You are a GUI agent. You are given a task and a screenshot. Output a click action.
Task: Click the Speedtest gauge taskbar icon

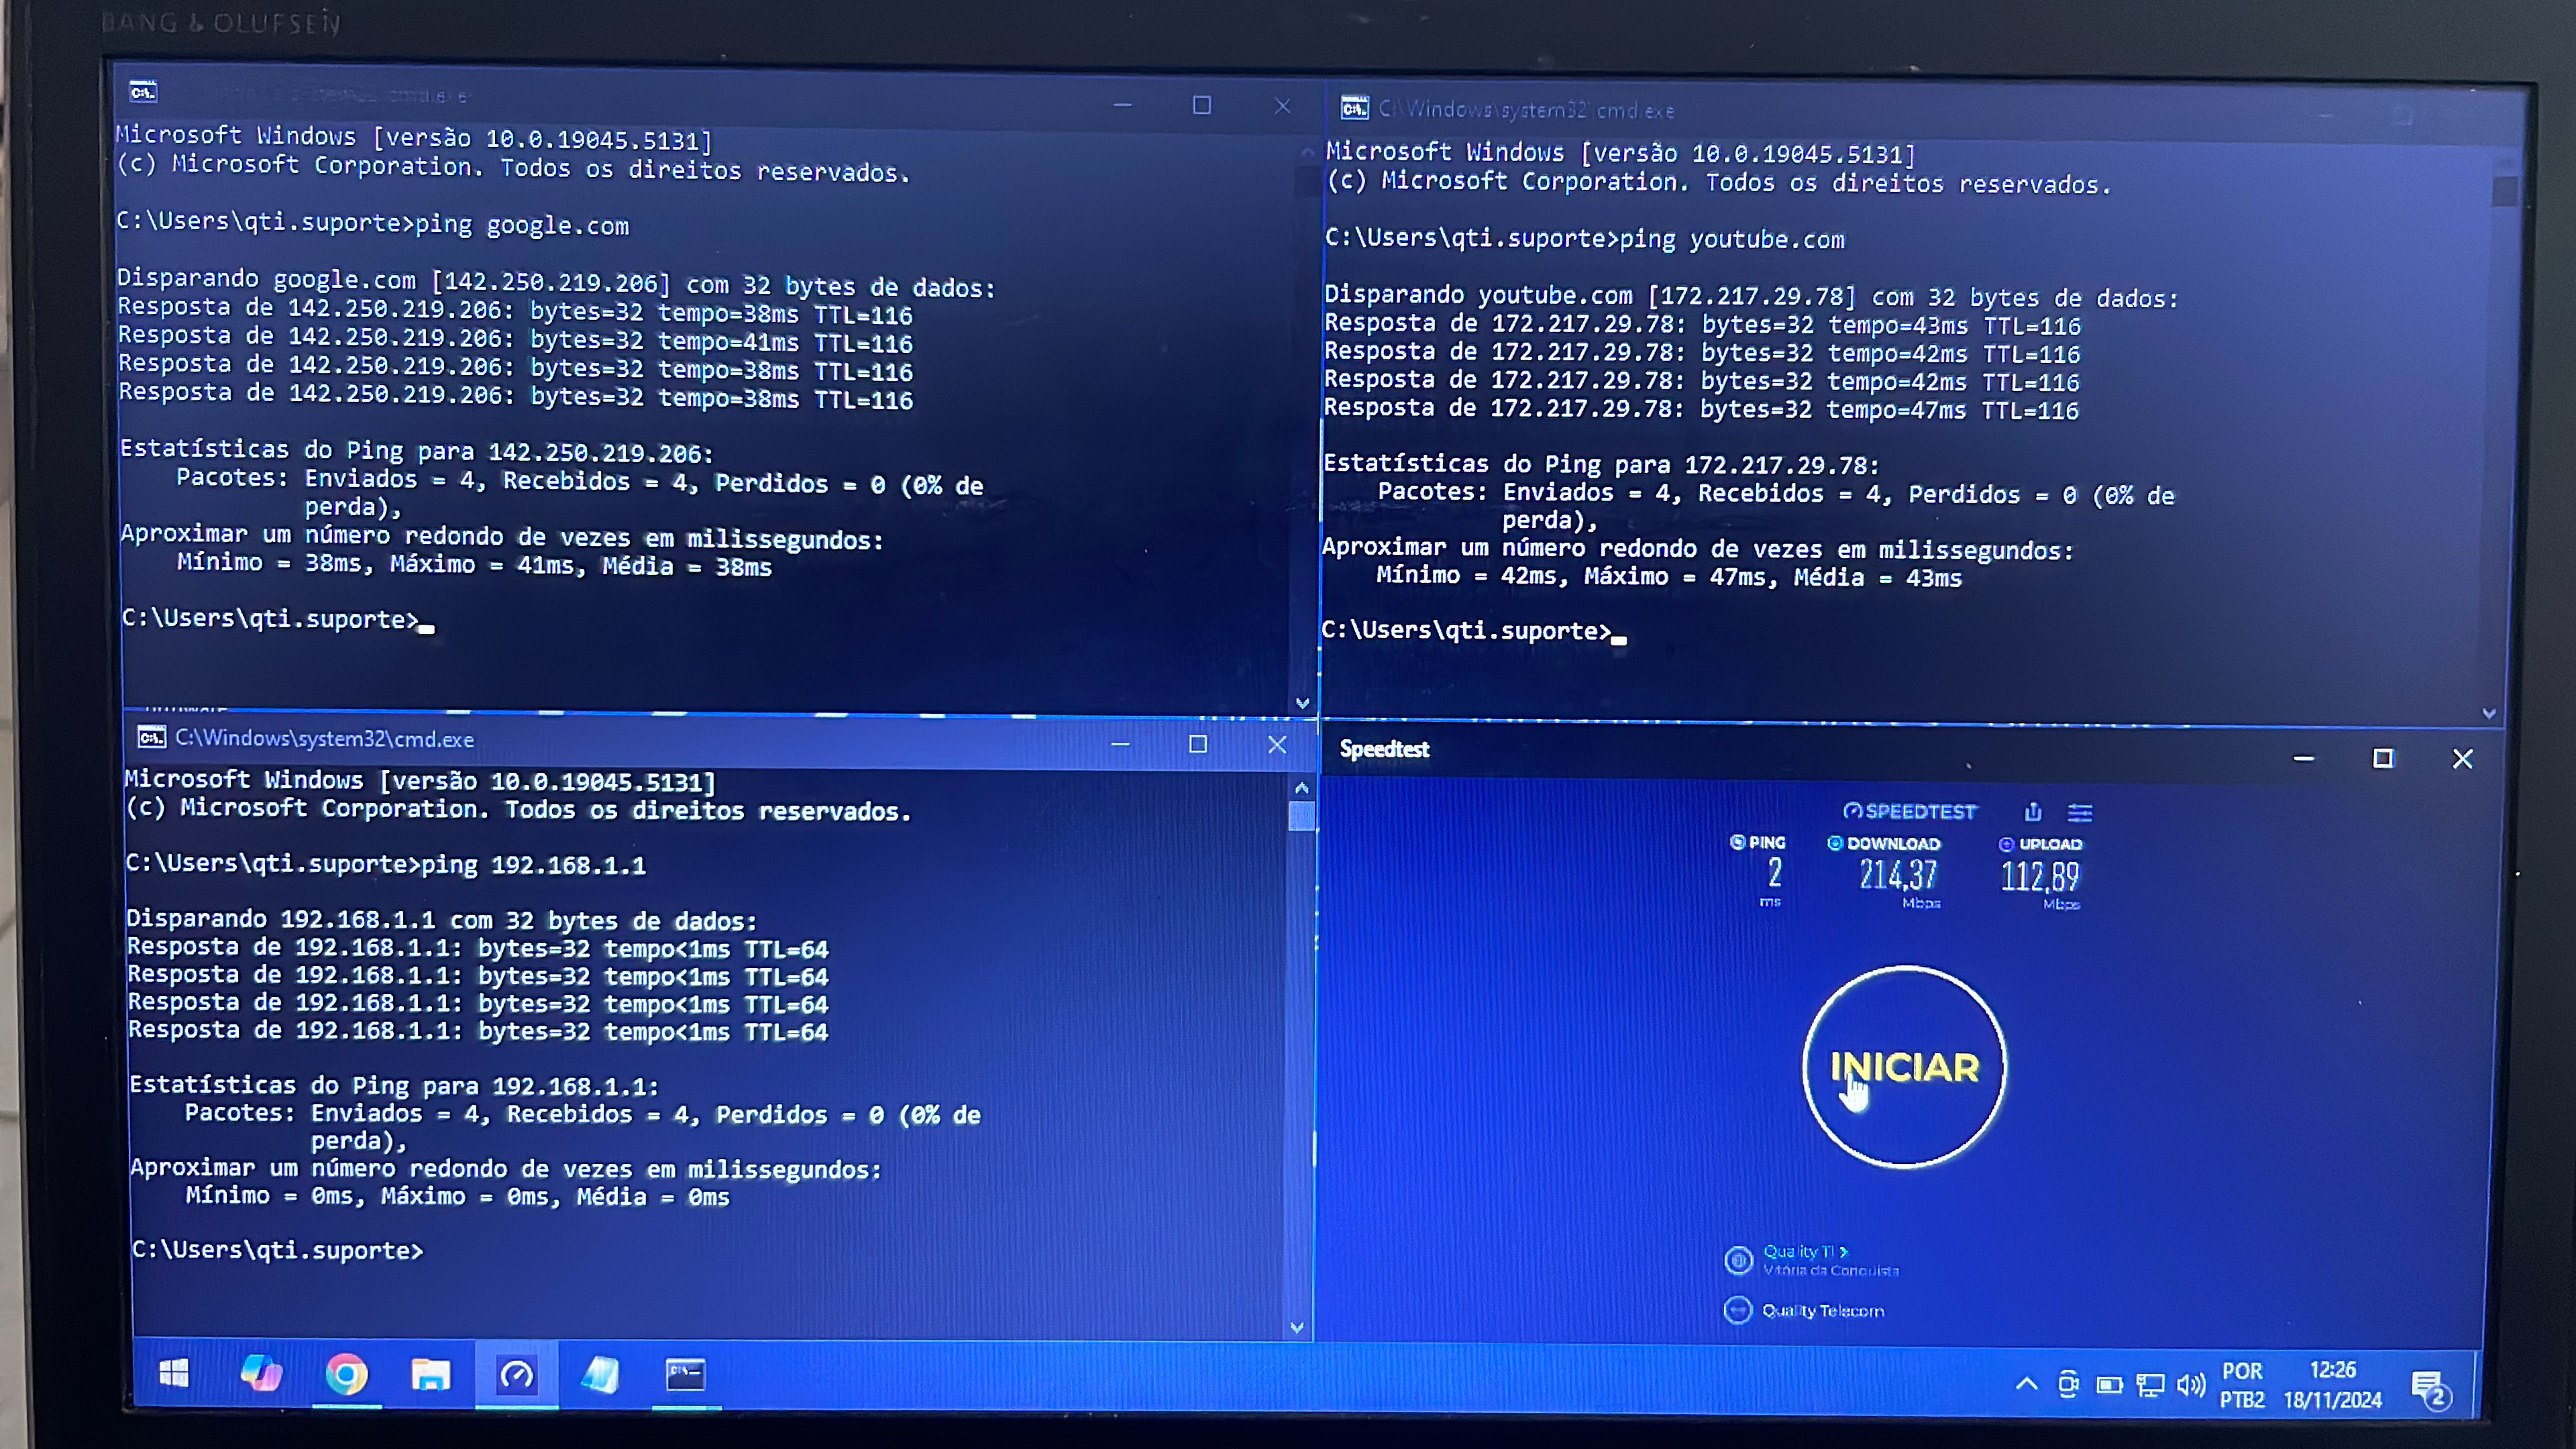tap(516, 1375)
